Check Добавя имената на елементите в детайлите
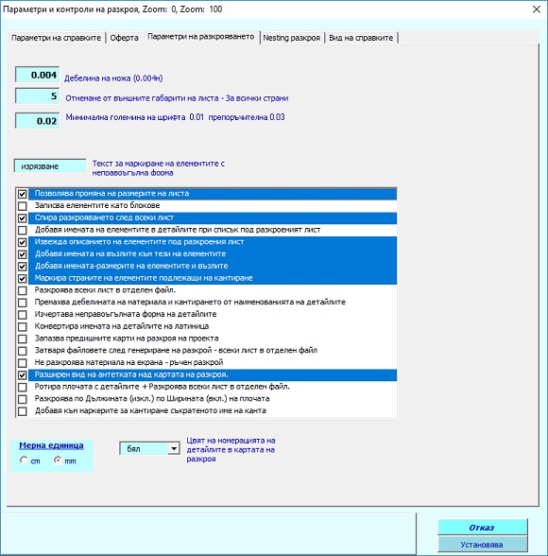This screenshot has width=548, height=556. click(x=23, y=230)
